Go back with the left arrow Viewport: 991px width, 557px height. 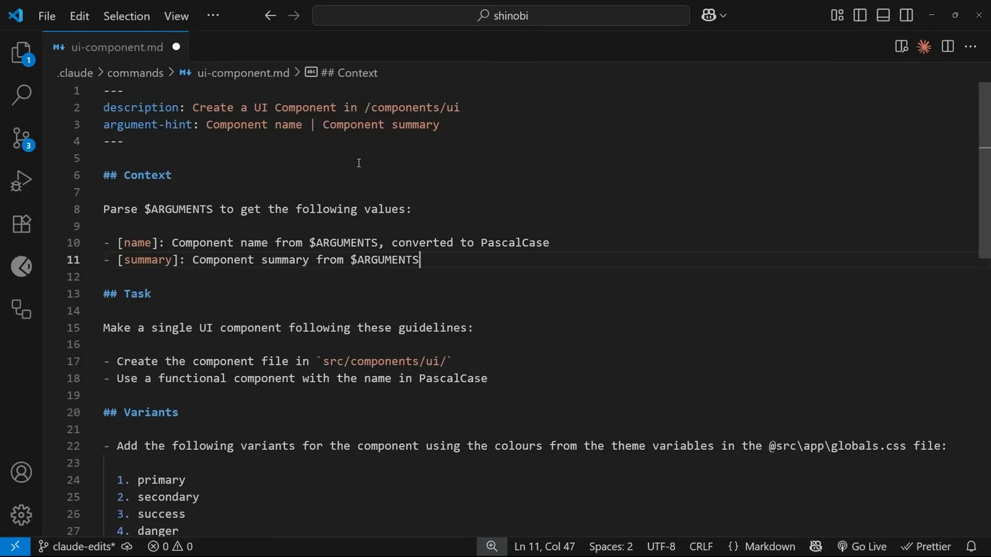click(x=270, y=15)
